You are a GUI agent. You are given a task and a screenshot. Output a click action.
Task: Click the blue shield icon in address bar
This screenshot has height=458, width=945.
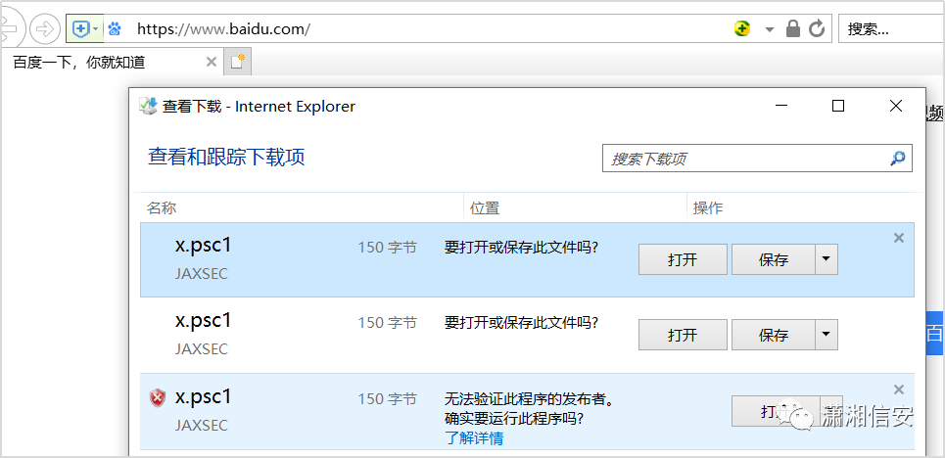click(x=80, y=28)
